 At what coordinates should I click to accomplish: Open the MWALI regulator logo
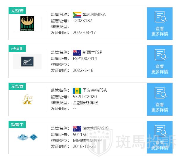point(27,24)
